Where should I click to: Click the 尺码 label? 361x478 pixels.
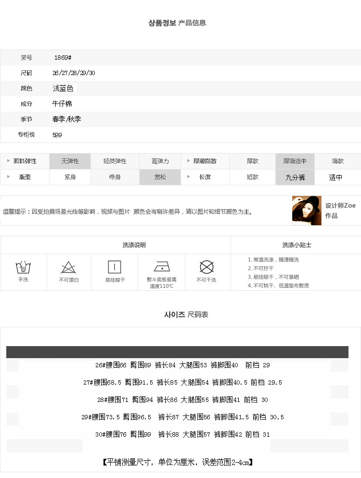[26, 73]
